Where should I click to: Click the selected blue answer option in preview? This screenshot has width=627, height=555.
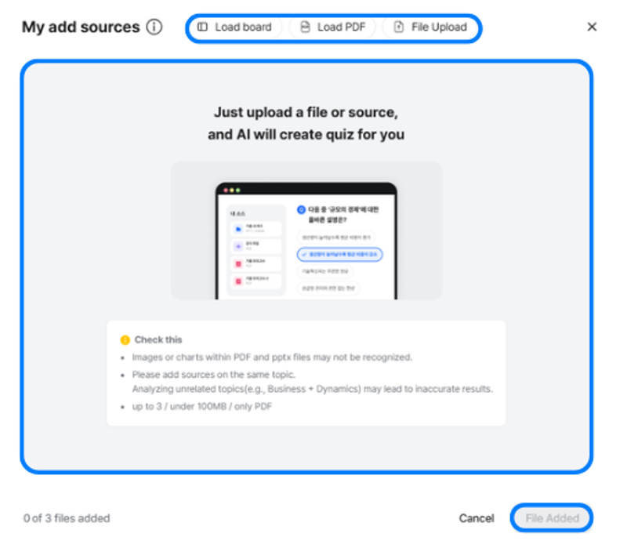point(339,254)
